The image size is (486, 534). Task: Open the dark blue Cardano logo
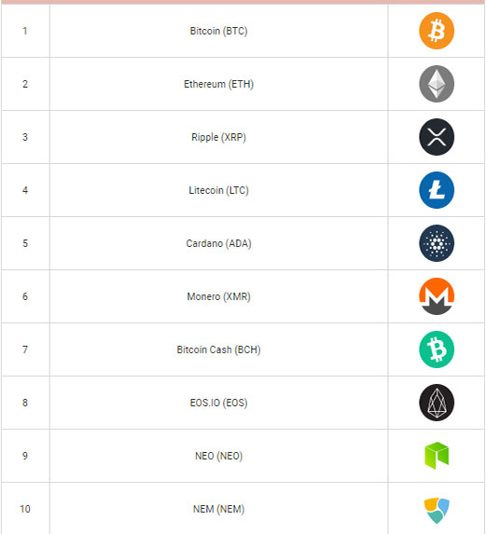(x=437, y=243)
